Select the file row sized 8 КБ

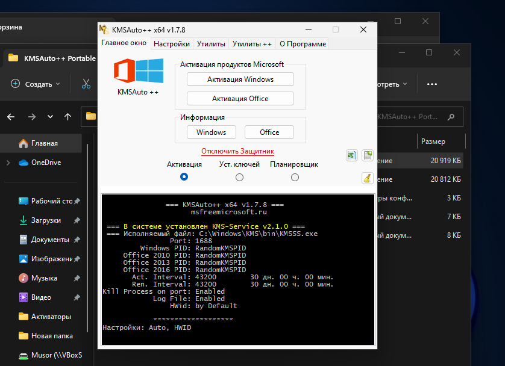click(x=420, y=235)
